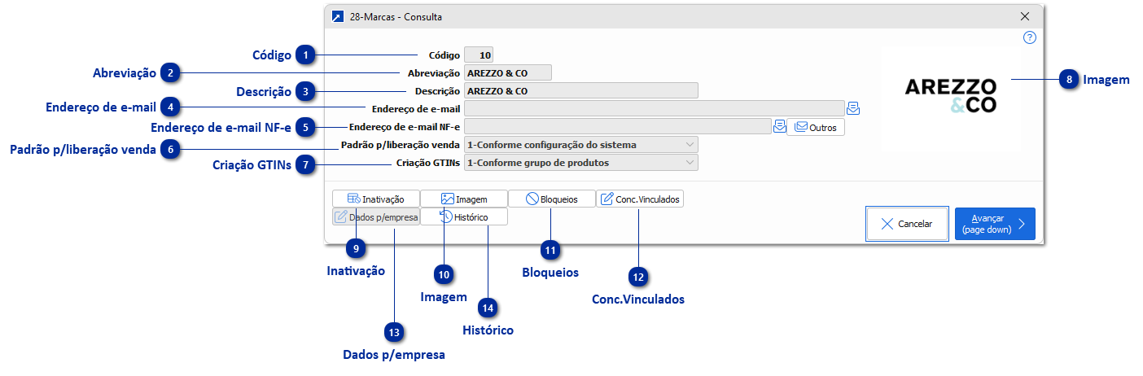Click the help question mark icon
This screenshot has width=1143, height=376.
(x=1030, y=37)
